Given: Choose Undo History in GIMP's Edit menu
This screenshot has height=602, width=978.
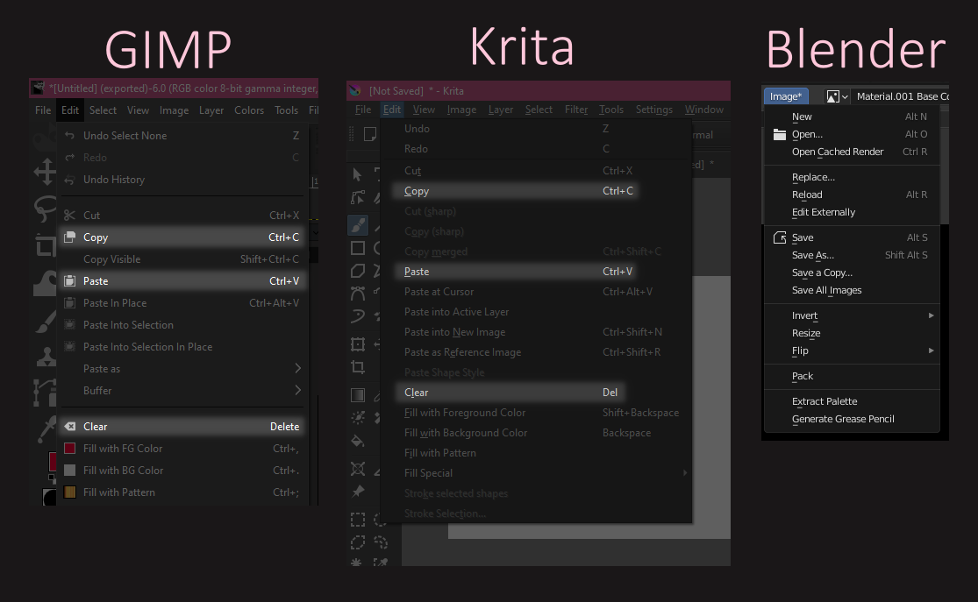Looking at the screenshot, I should 182,180.
